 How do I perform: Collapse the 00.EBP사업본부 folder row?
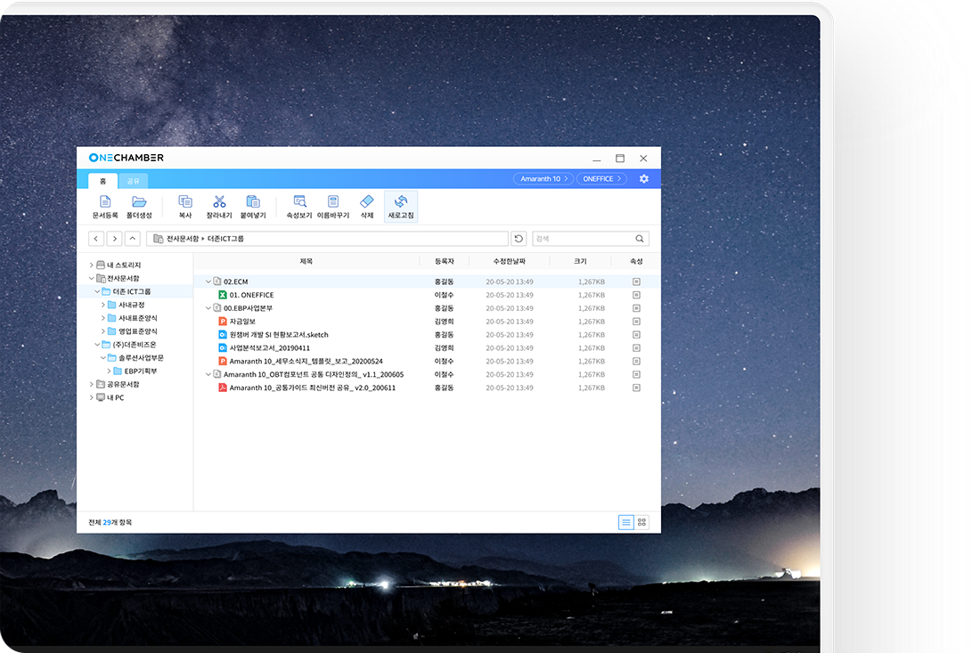pos(208,308)
